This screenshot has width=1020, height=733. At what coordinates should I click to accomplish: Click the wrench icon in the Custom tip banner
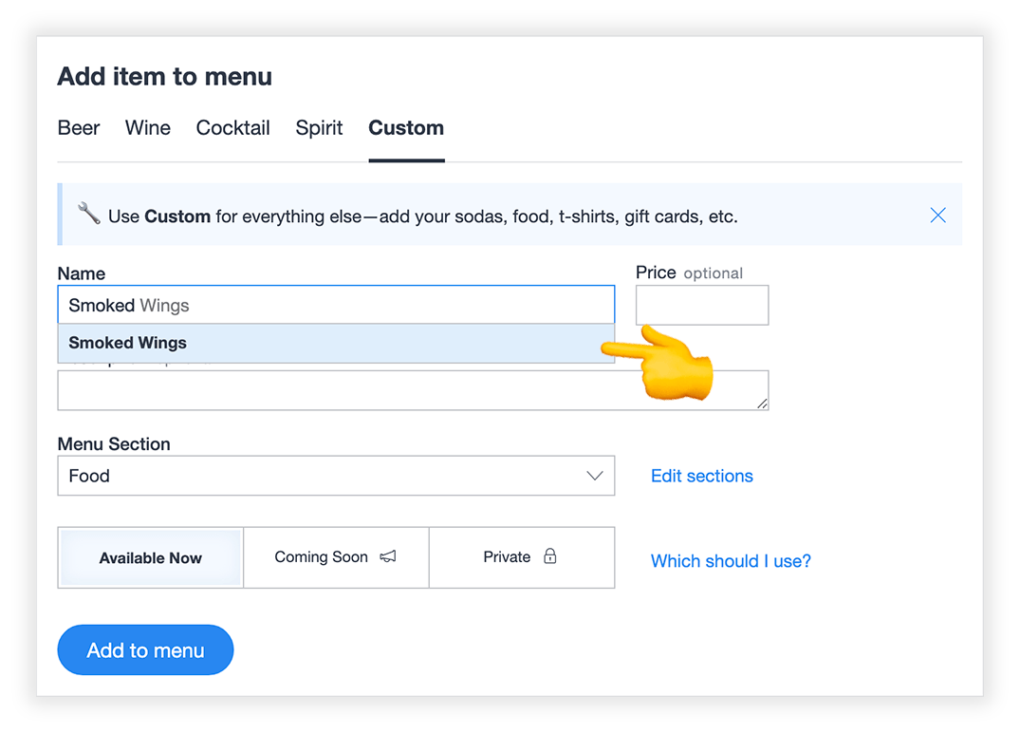click(88, 214)
